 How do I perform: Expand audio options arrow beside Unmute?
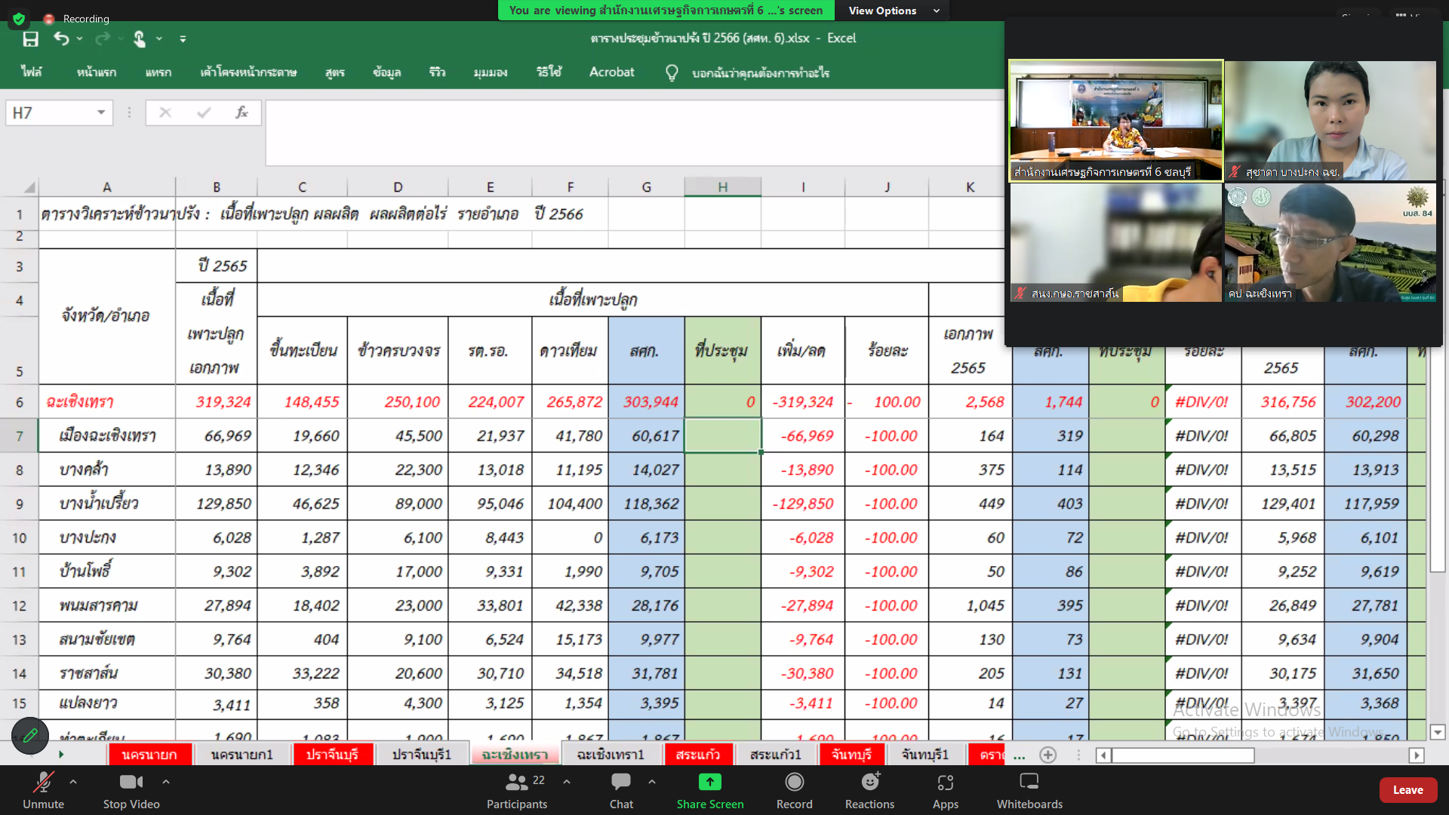coord(73,782)
